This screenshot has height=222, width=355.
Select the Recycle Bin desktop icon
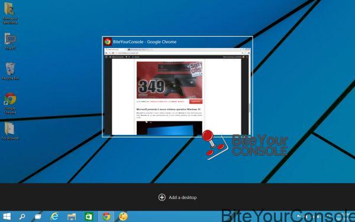coord(10,72)
